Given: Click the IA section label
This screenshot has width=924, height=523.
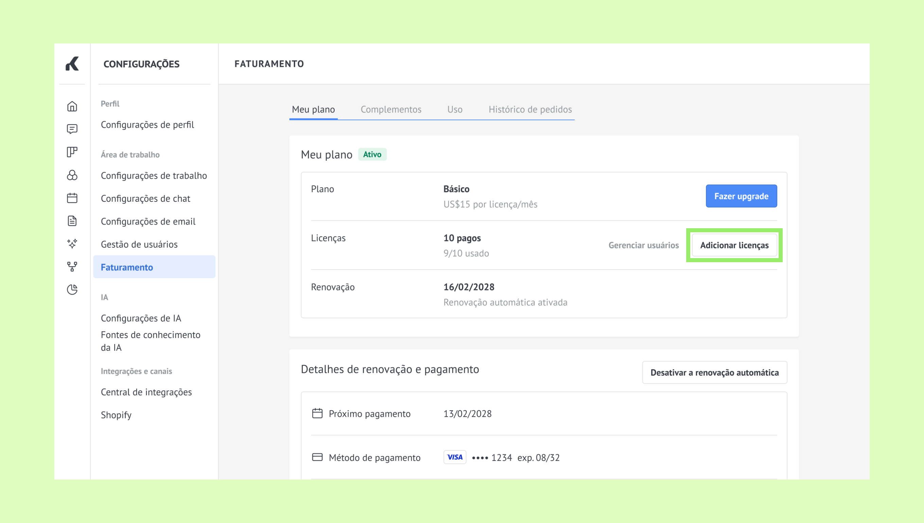Looking at the screenshot, I should point(105,297).
